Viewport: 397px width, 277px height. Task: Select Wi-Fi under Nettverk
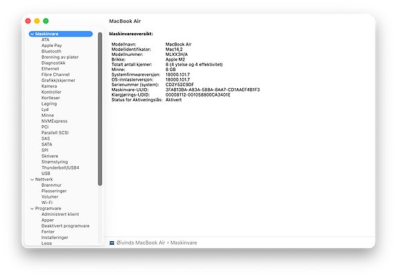pyautogui.click(x=47, y=203)
